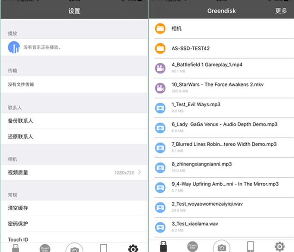Play 7_Blurred Lines Robin...tereo Width Demo.mp3
The image size is (294, 252).
coord(224,144)
